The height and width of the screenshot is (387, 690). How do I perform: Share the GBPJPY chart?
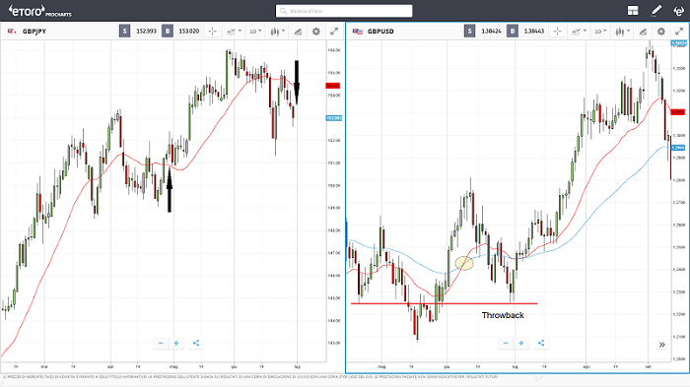click(196, 343)
